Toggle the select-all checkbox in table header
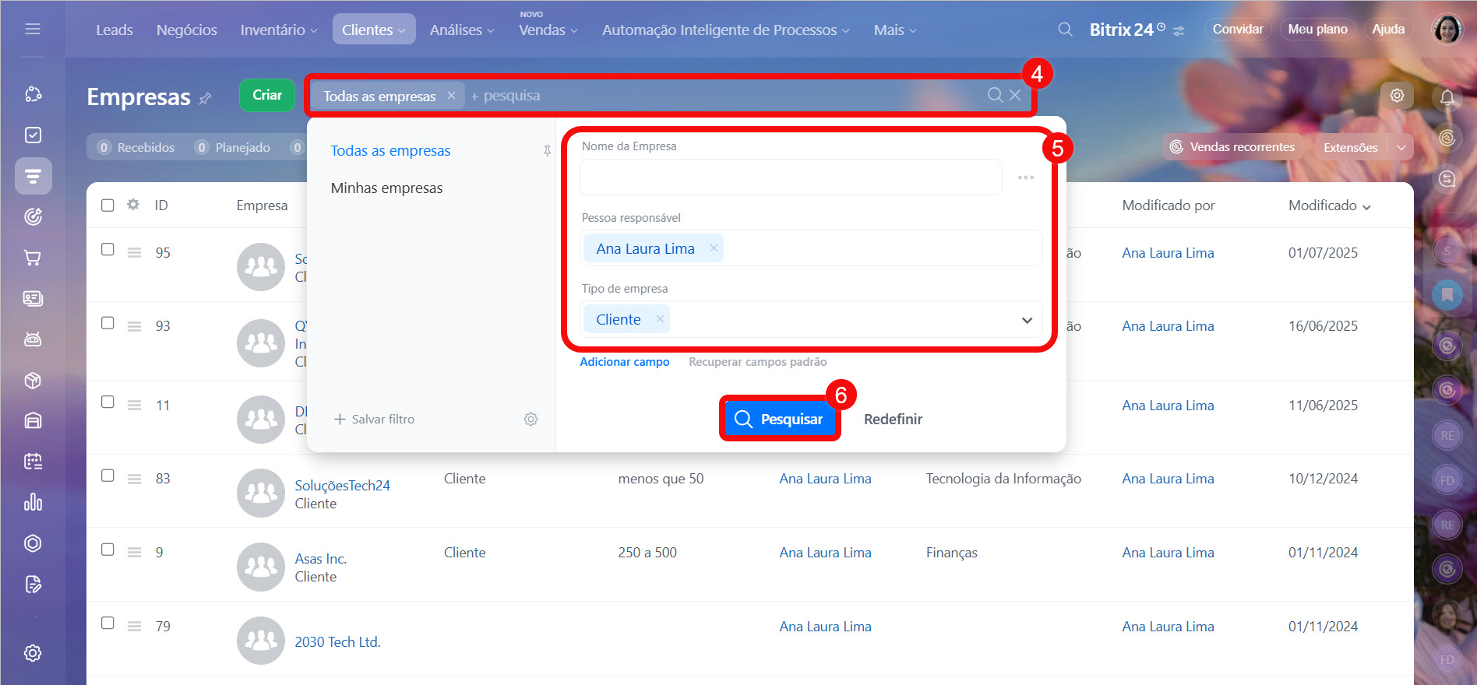 (108, 205)
